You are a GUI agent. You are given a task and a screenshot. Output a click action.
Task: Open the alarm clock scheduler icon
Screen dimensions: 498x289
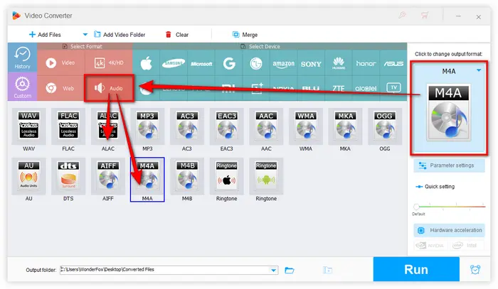pos(475,269)
